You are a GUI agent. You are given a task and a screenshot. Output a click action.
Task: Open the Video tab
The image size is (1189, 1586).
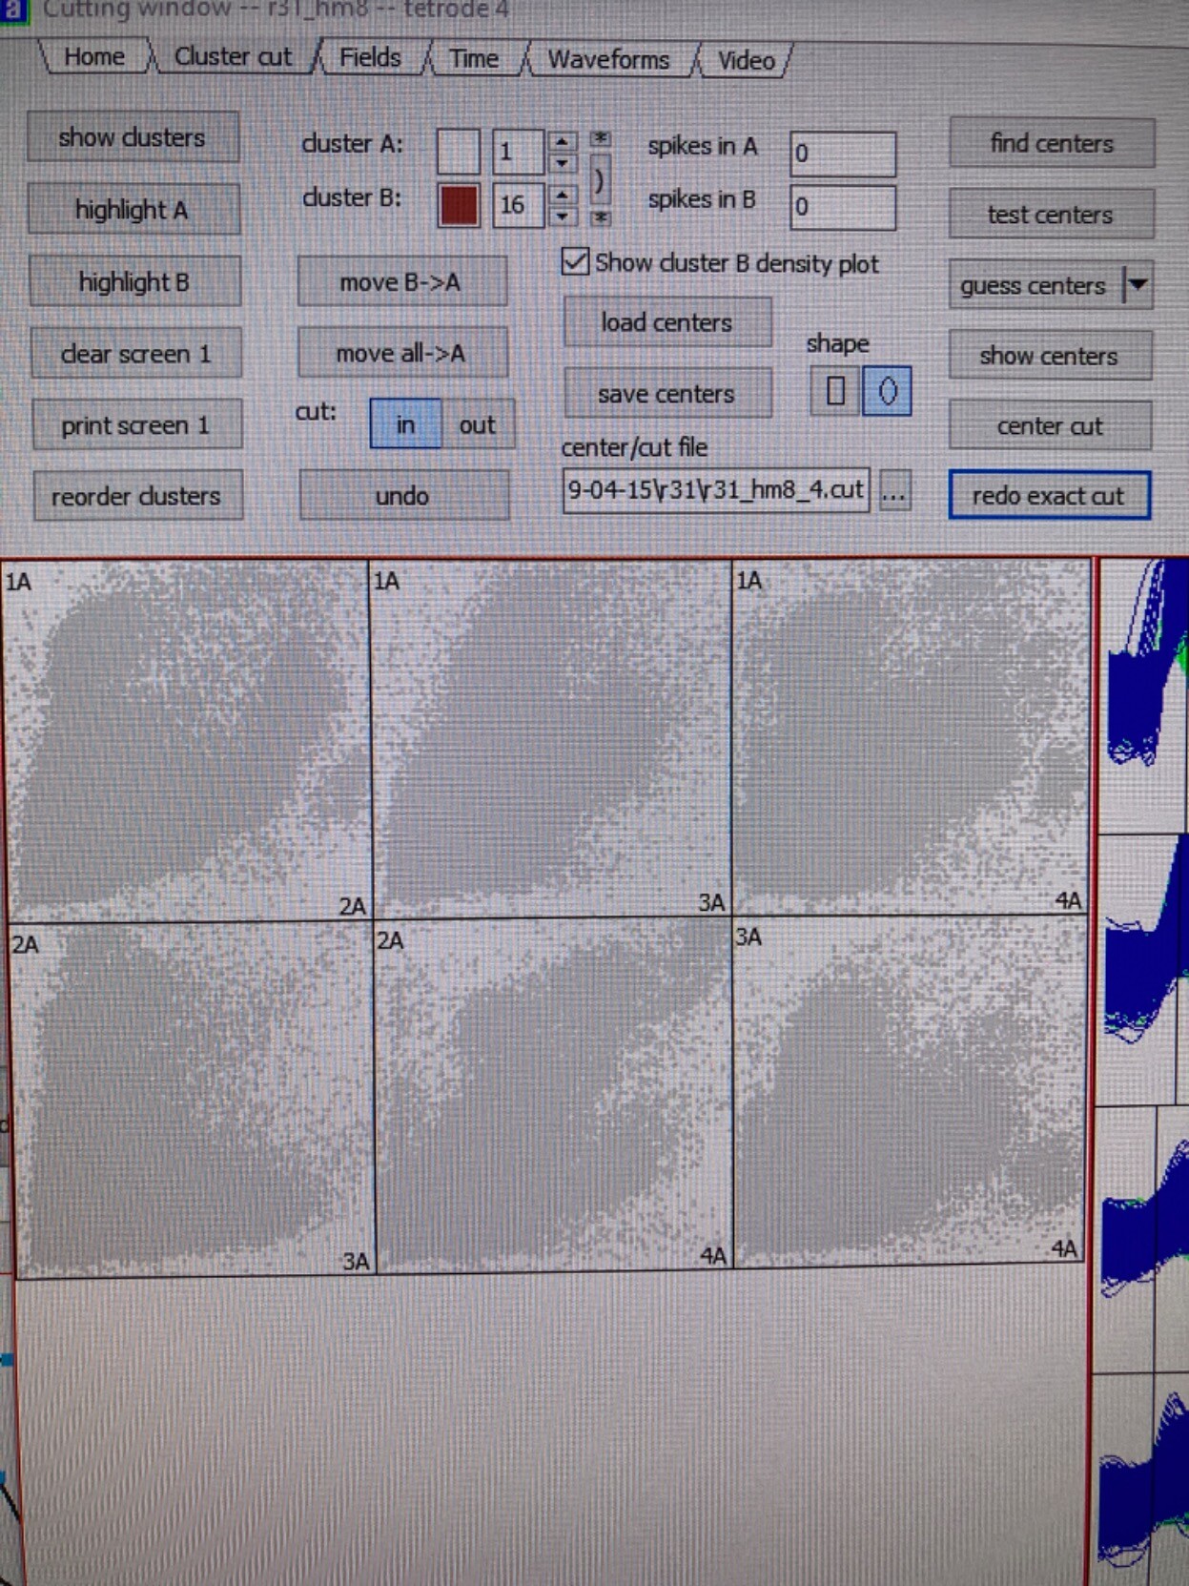point(746,61)
